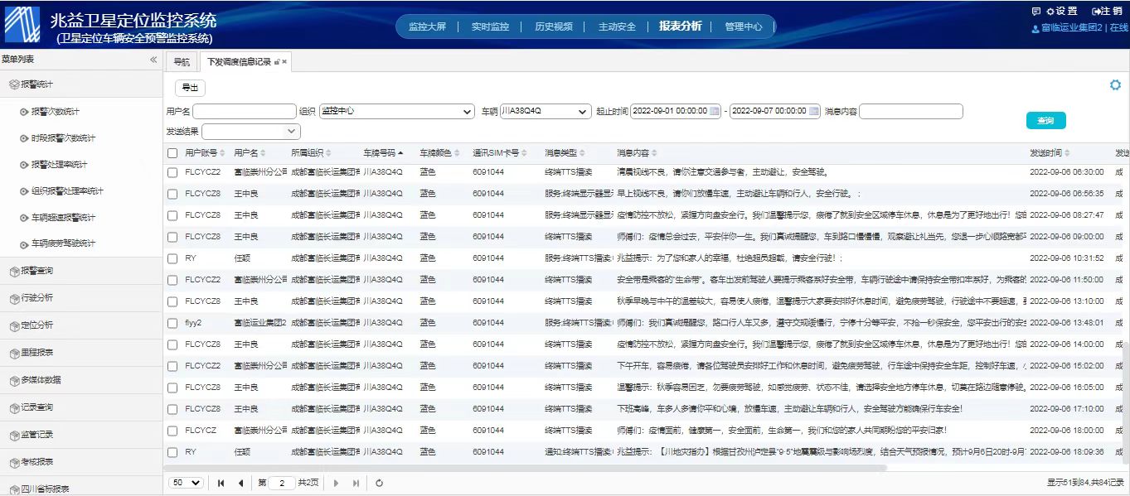Image resolution: width=1130 pixels, height=496 pixels.
Task: Open the 发送结果 dropdown
Action: pos(251,132)
